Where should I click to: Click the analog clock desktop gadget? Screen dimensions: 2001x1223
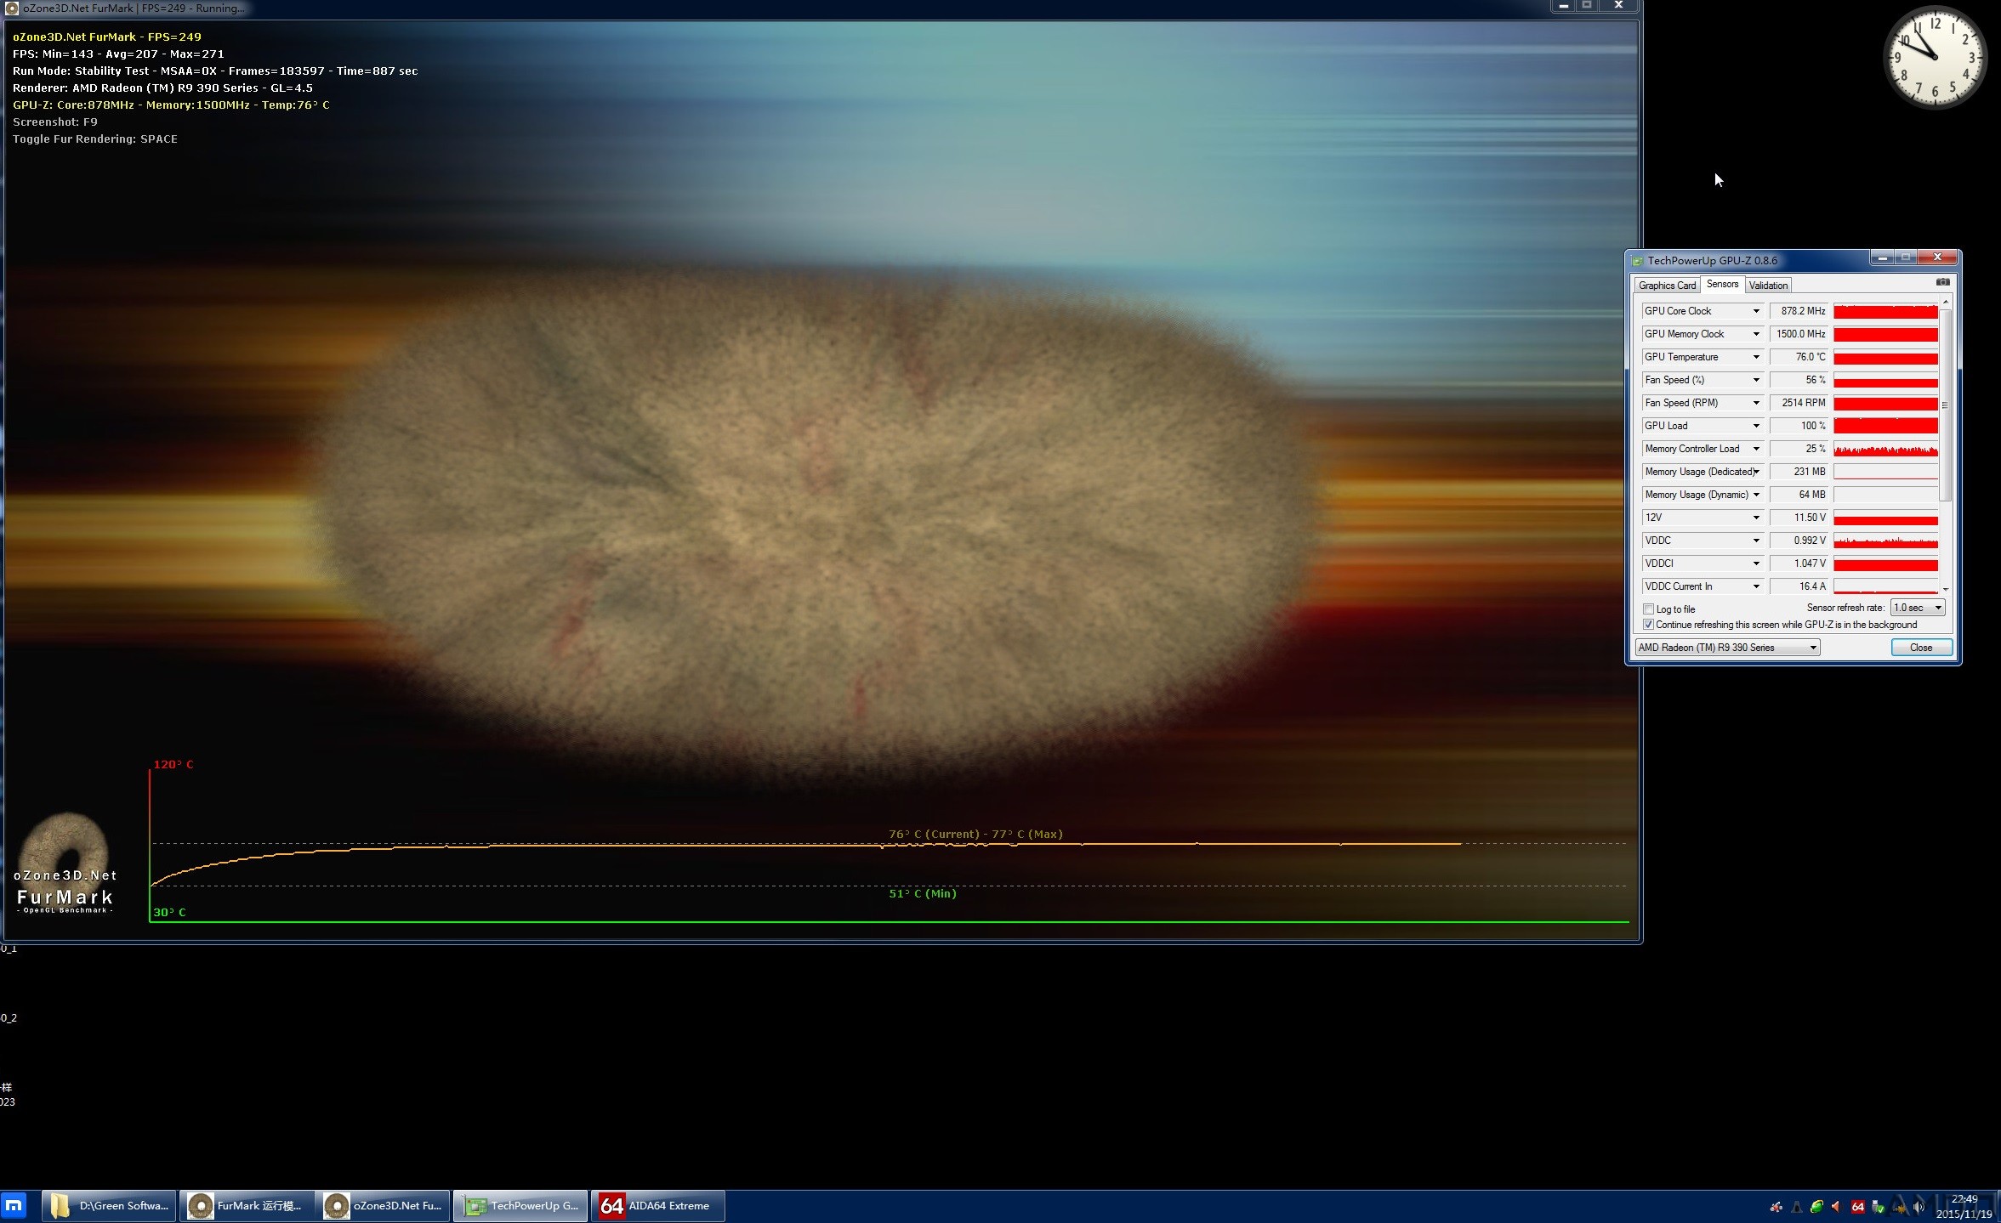[x=1935, y=58]
